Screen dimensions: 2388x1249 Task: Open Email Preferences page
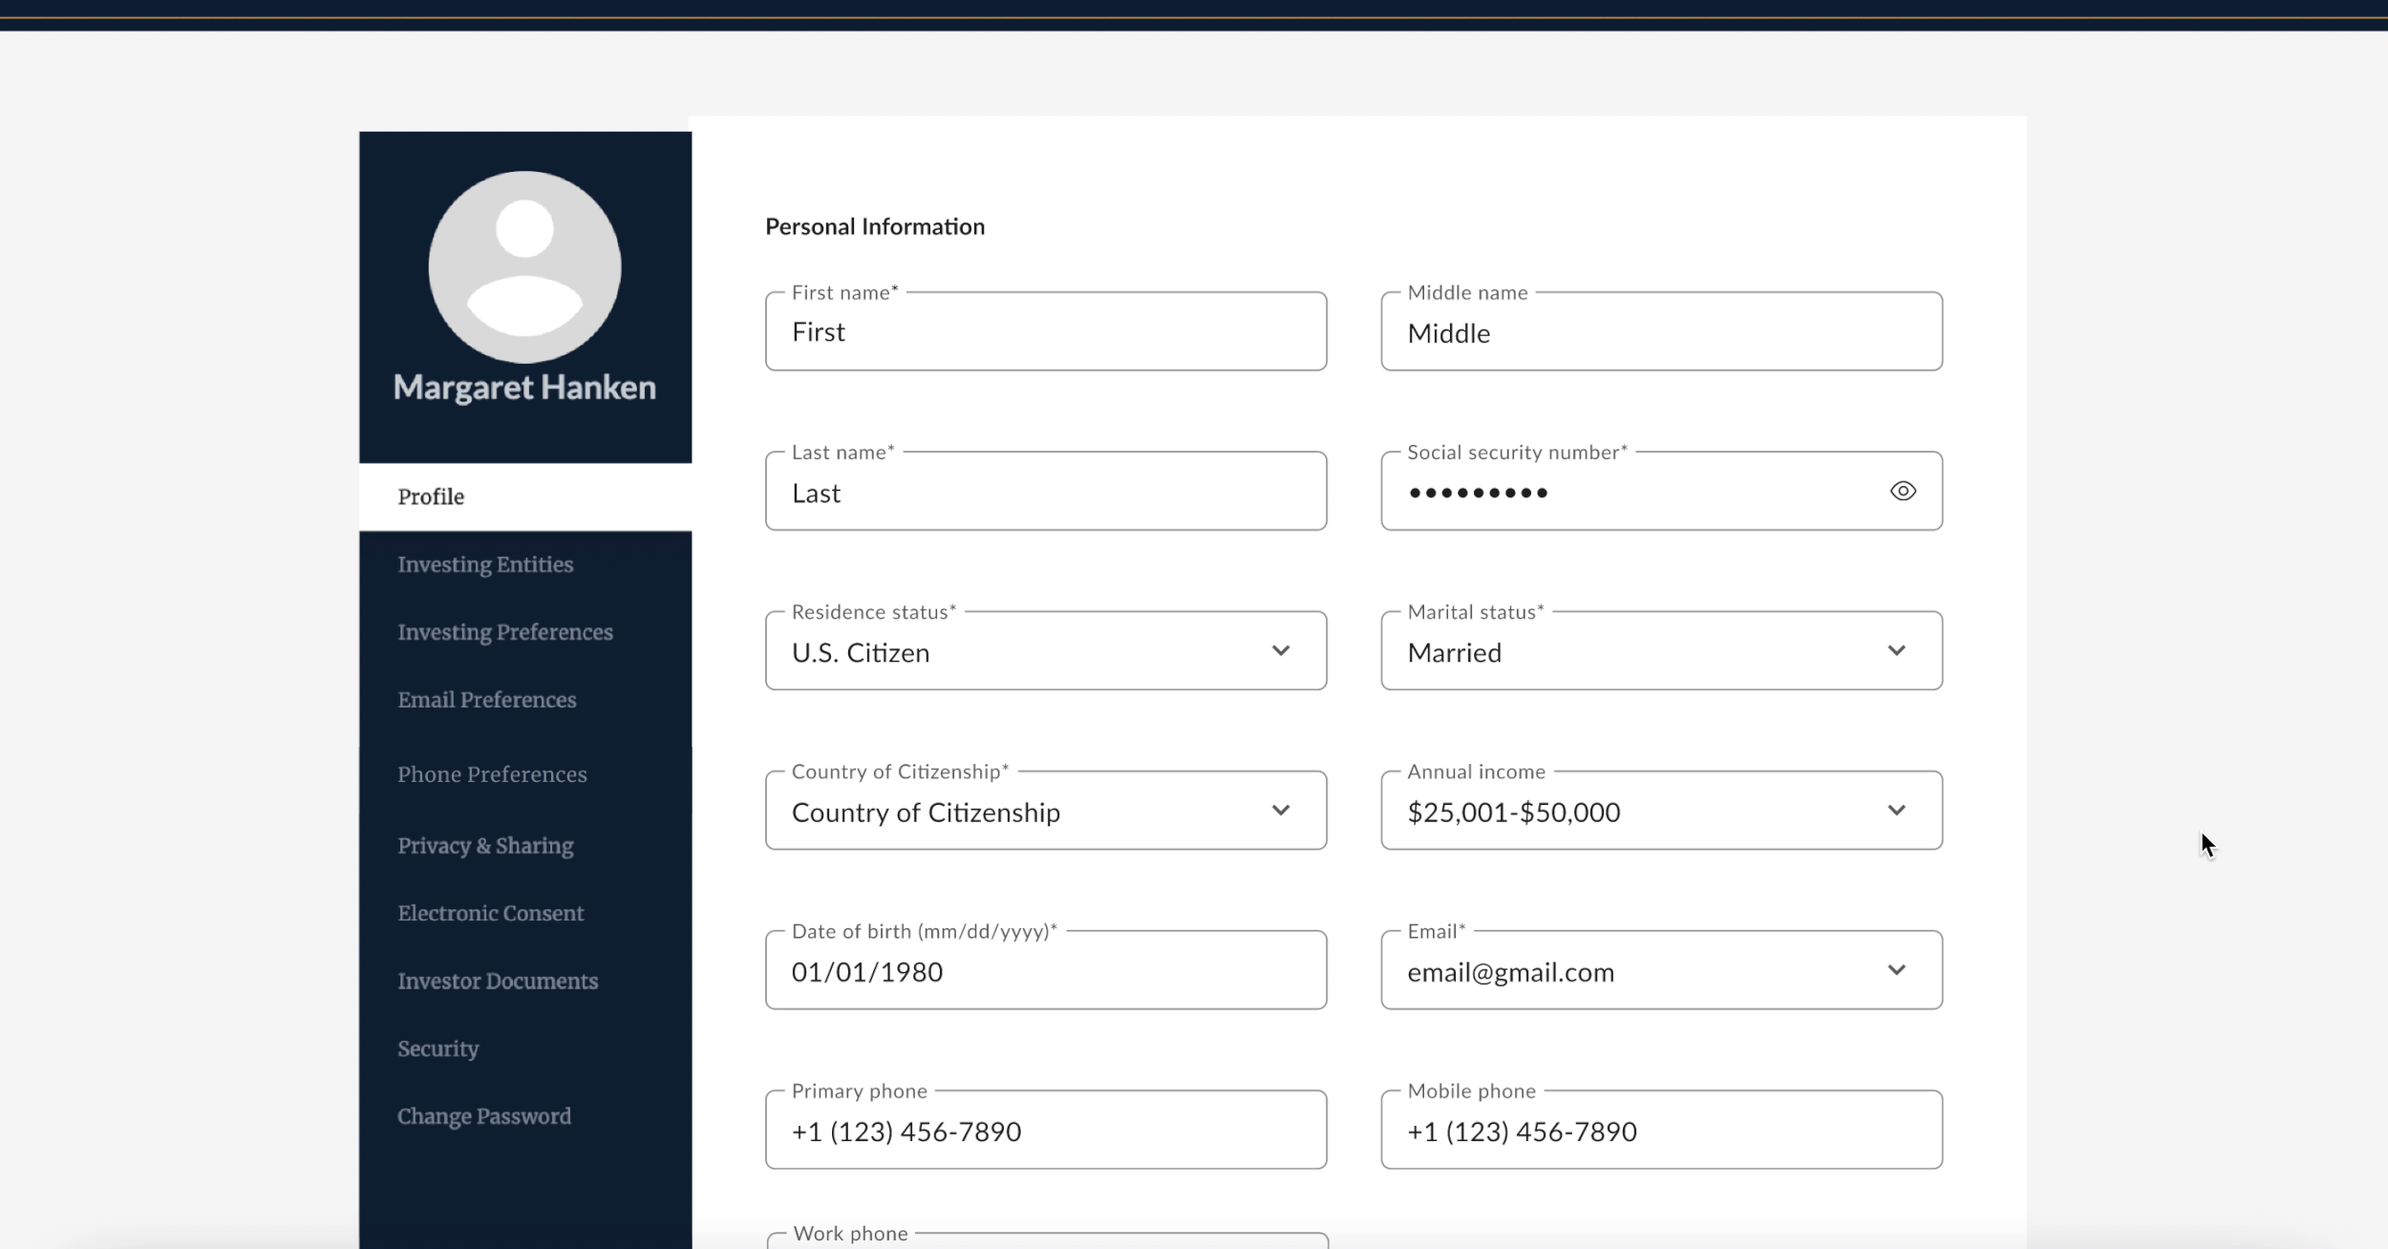point(486,700)
